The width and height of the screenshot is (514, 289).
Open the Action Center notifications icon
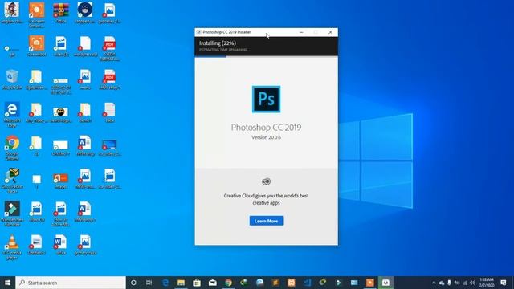click(x=504, y=283)
